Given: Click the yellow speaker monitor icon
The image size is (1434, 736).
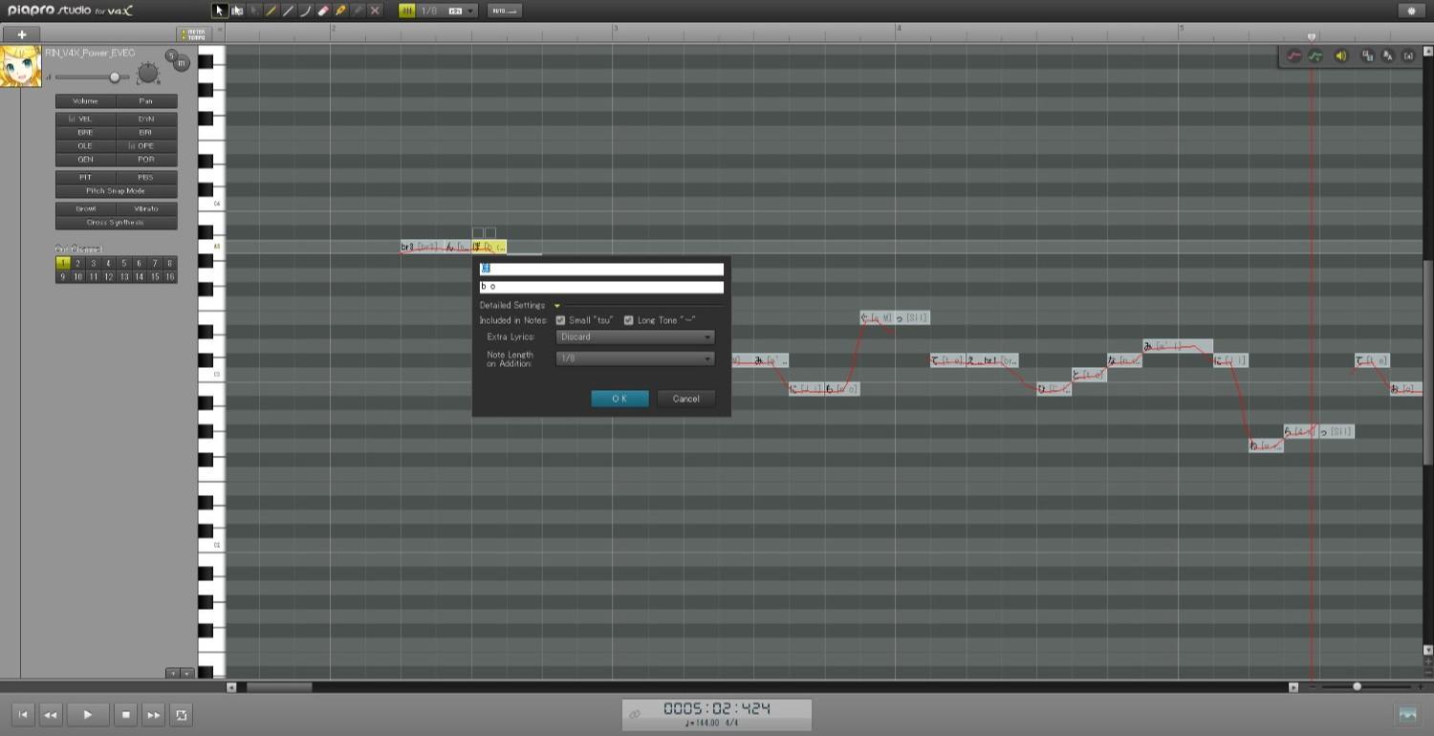Looking at the screenshot, I should (x=1340, y=56).
